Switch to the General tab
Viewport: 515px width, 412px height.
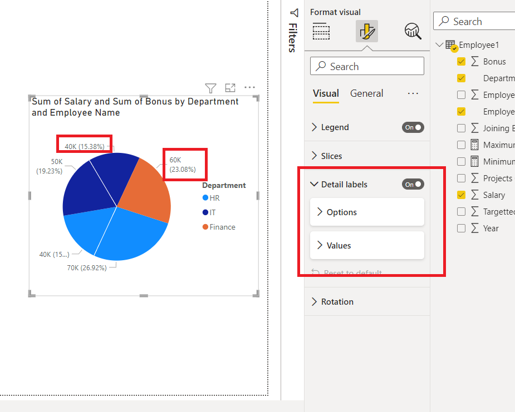click(x=366, y=94)
